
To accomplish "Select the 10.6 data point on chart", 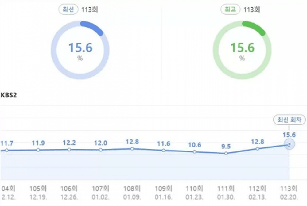I will coord(195,152).
